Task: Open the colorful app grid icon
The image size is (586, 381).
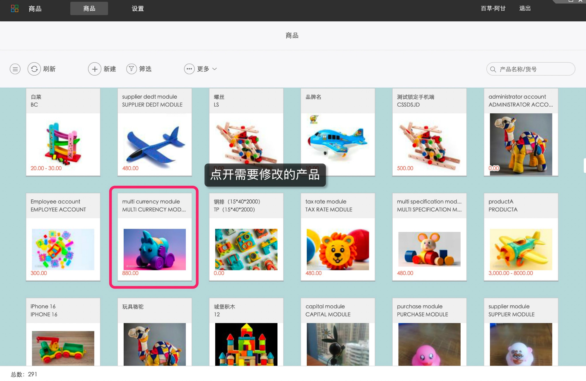Action: point(15,8)
